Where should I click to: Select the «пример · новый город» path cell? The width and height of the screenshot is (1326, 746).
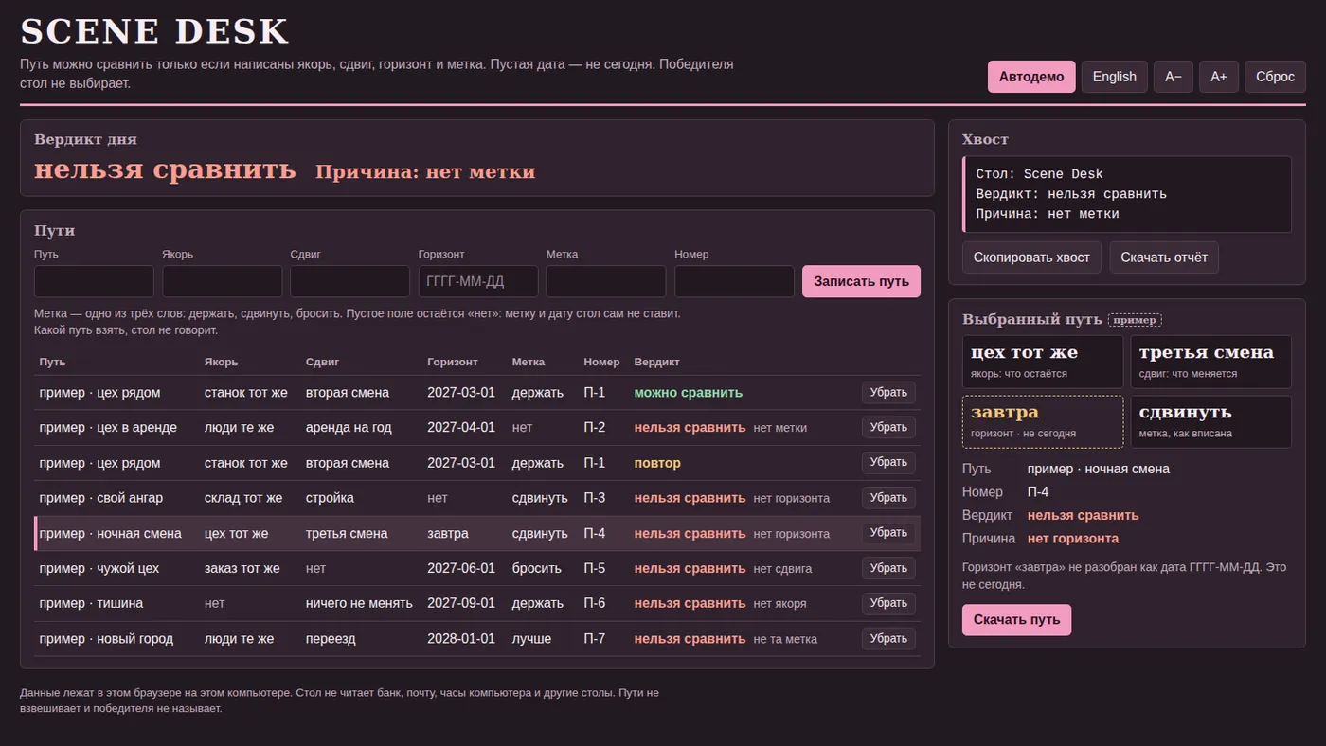(106, 639)
